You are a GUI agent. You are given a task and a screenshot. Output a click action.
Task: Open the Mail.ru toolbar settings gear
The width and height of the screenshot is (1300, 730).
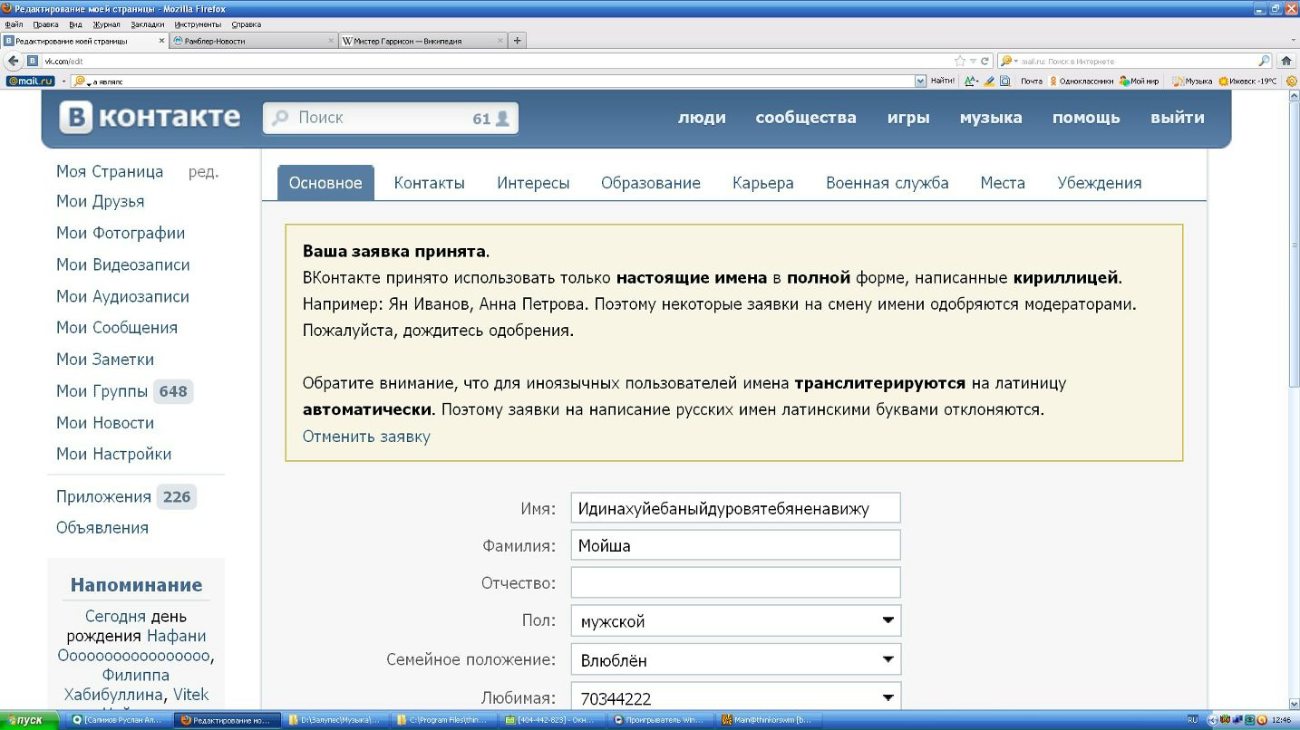(x=1291, y=81)
